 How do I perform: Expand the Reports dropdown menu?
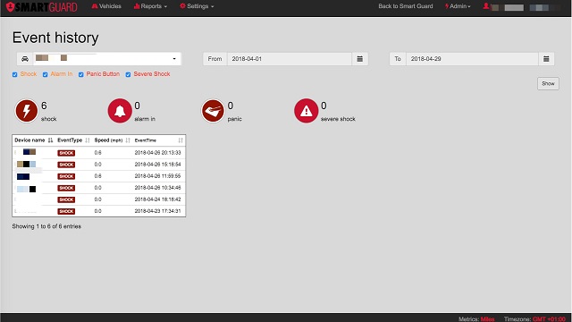[150, 6]
